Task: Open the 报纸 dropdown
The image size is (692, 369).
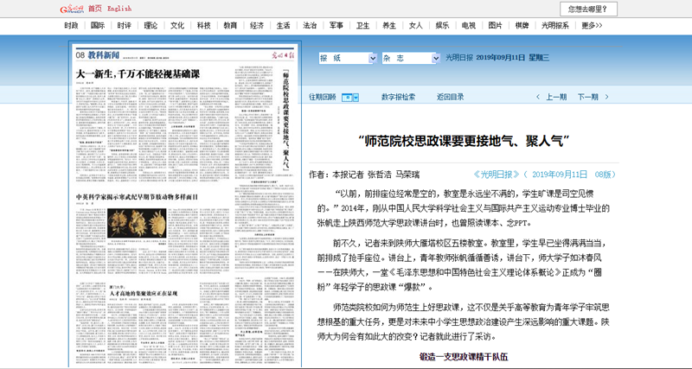Action: click(346, 58)
